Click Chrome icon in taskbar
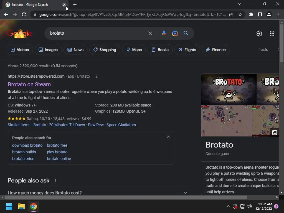Image resolution: width=284 pixels, height=213 pixels. [x=34, y=206]
